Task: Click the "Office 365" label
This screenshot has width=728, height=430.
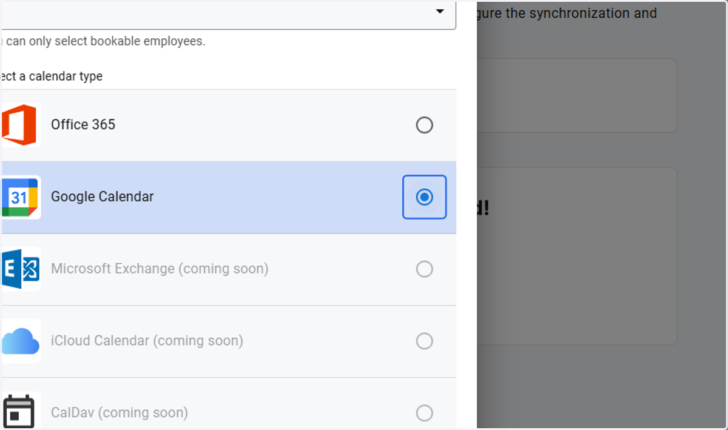Action: (83, 124)
